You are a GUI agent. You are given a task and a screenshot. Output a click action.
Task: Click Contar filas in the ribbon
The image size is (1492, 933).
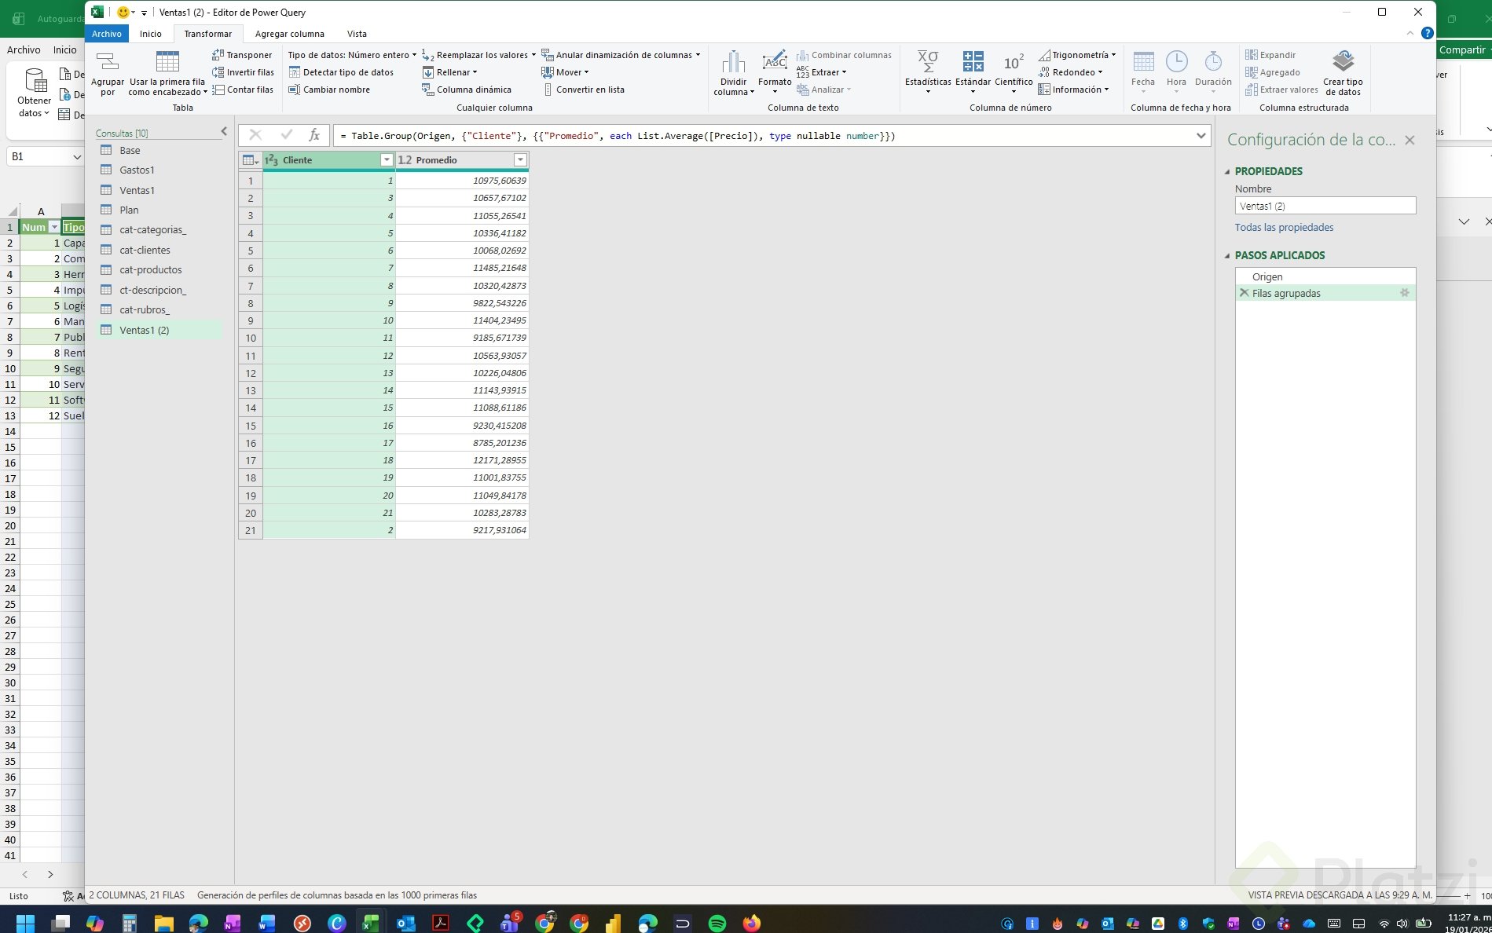tap(243, 90)
